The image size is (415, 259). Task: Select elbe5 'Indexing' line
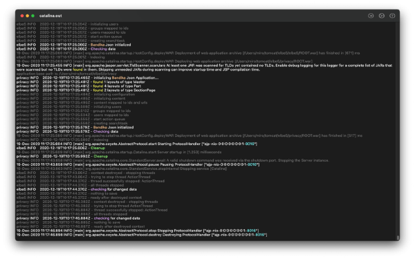tap(61, 57)
